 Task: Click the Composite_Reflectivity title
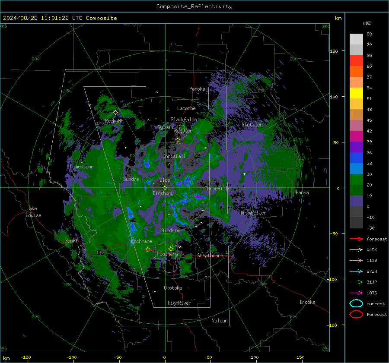point(194,6)
